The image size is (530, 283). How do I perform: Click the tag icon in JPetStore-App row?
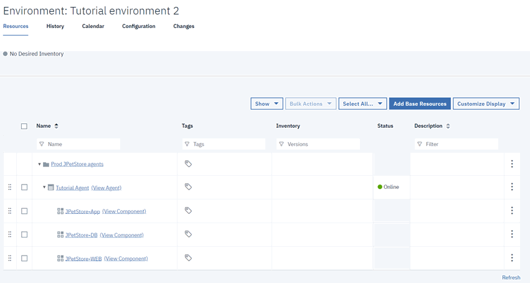tap(188, 210)
